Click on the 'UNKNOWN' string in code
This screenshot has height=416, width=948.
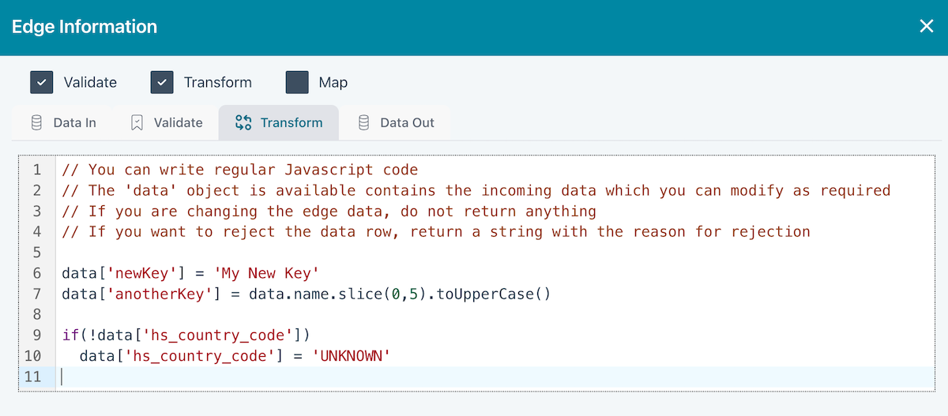[352, 356]
